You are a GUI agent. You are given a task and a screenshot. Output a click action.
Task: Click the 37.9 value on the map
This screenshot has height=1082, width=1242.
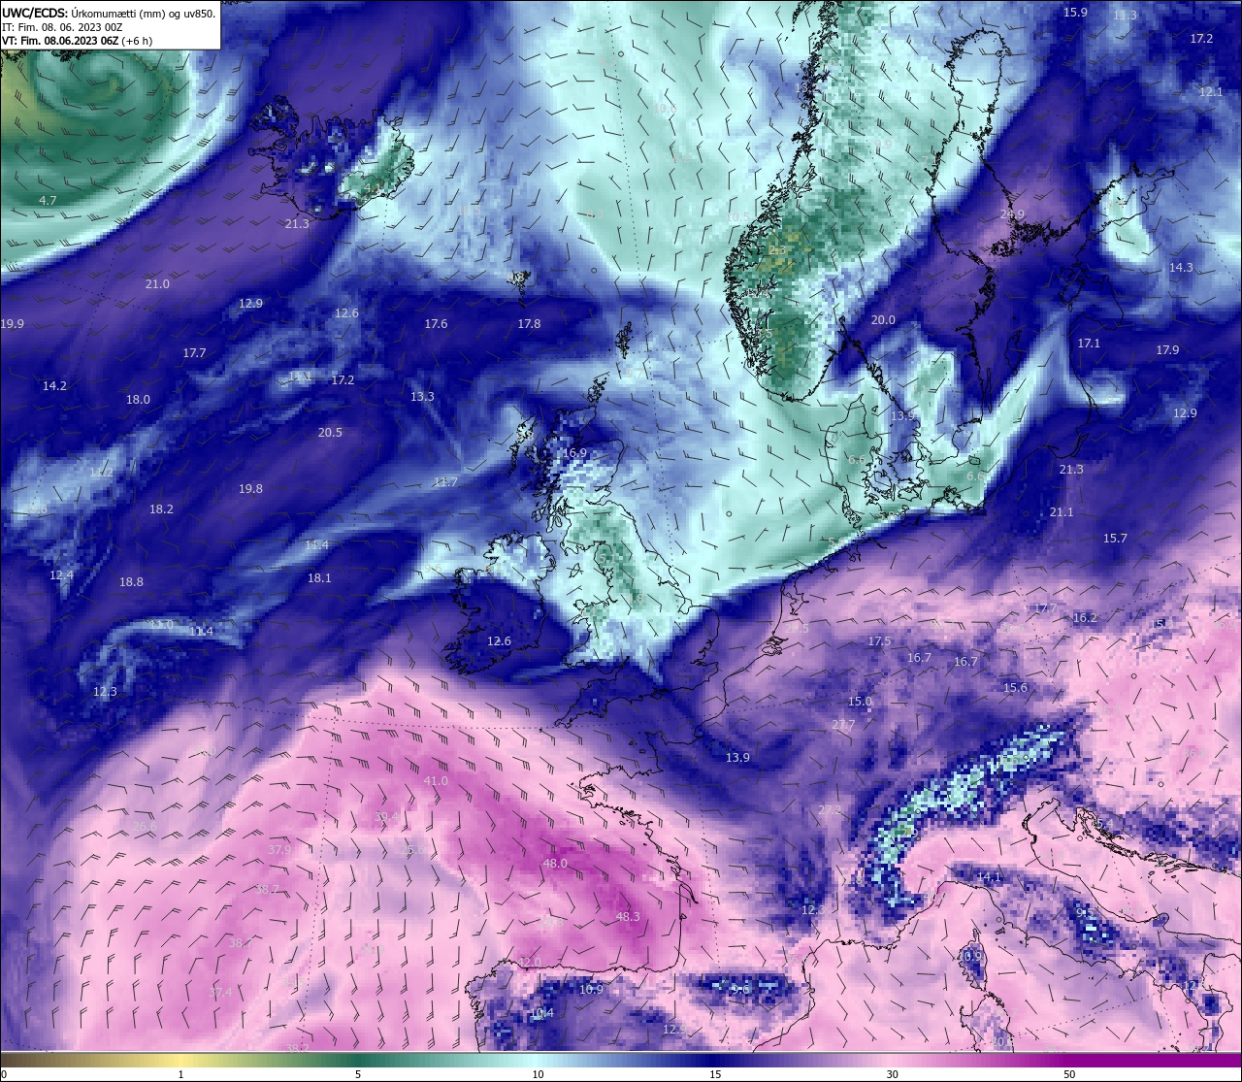pyautogui.click(x=279, y=850)
